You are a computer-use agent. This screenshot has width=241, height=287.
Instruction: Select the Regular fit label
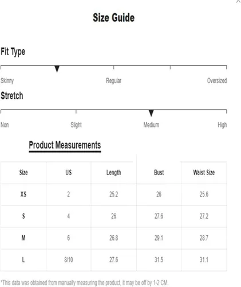pyautogui.click(x=113, y=80)
